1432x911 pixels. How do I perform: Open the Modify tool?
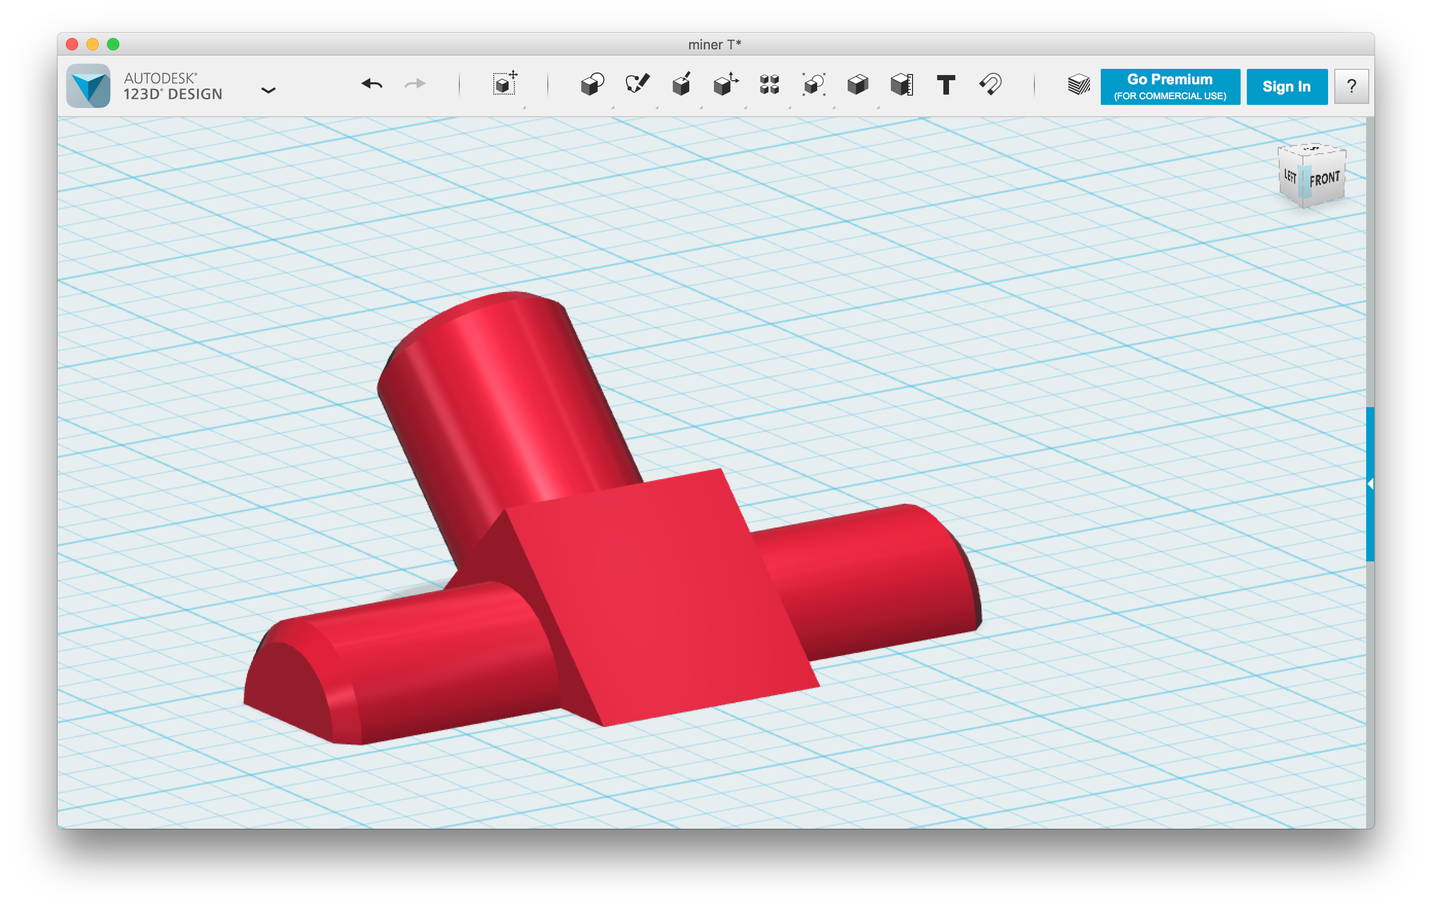pos(725,84)
